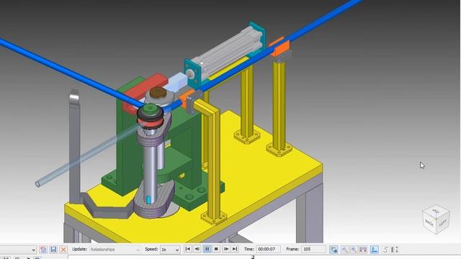
Task: Step back one frame in animation
Action: [197, 249]
